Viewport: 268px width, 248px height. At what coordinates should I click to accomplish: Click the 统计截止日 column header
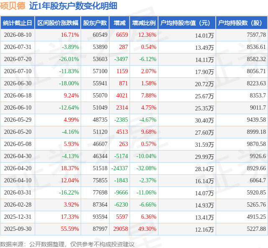[x=18, y=23]
